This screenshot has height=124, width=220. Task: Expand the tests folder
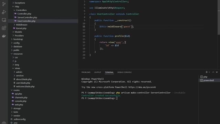(x=15, y=112)
